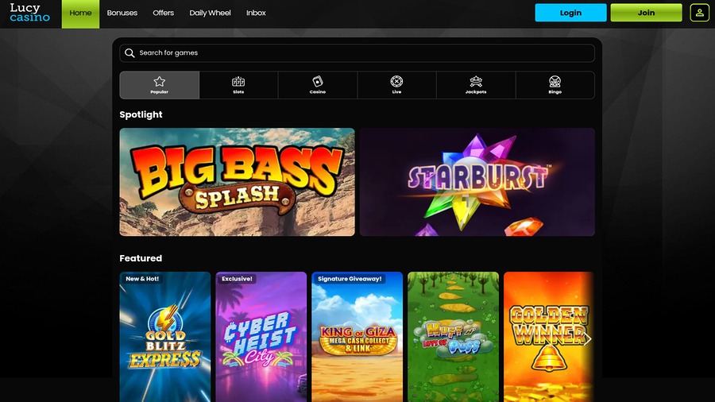Click the 'New & Hot!' badge

pos(142,279)
